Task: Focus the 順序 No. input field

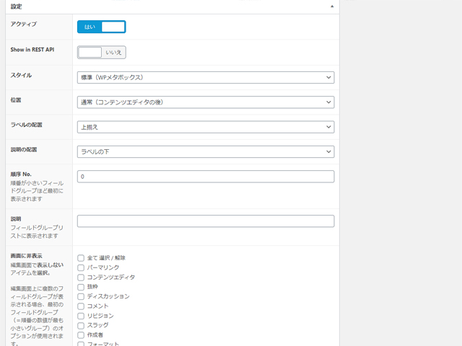Action: click(206, 177)
